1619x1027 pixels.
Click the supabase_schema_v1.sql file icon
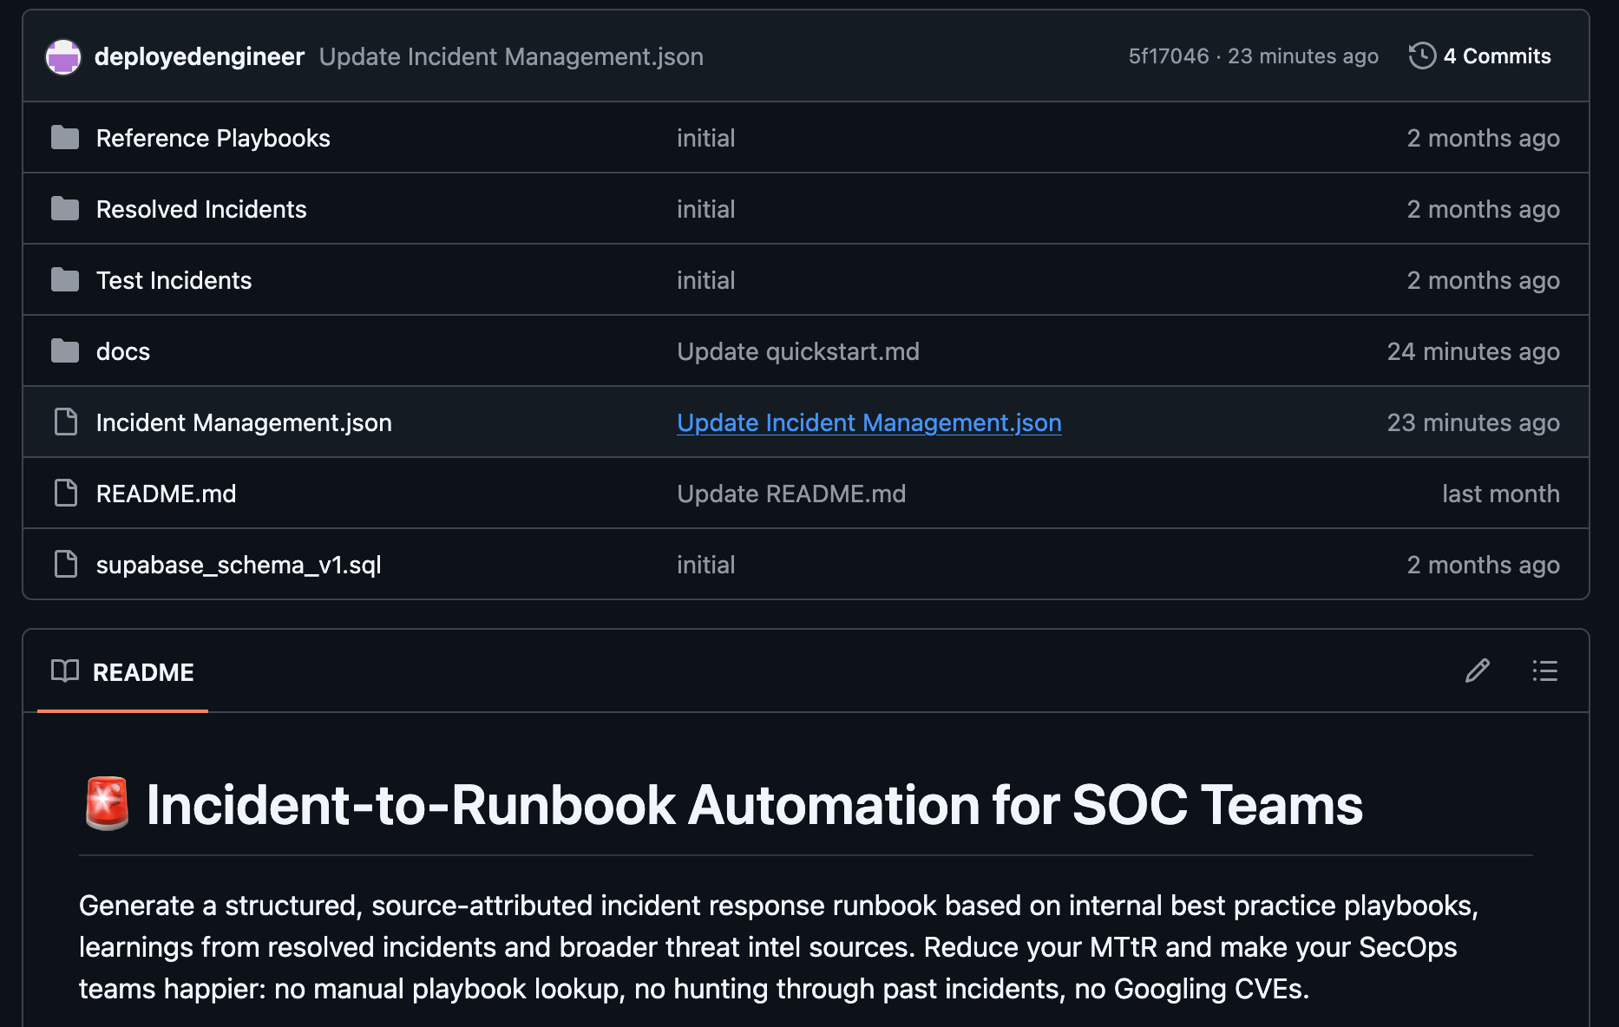66,565
